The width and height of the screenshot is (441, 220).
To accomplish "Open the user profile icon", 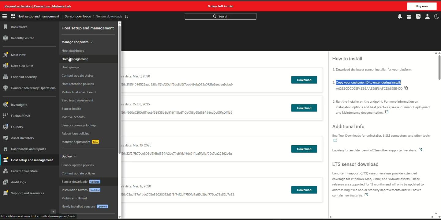I will (427, 17).
